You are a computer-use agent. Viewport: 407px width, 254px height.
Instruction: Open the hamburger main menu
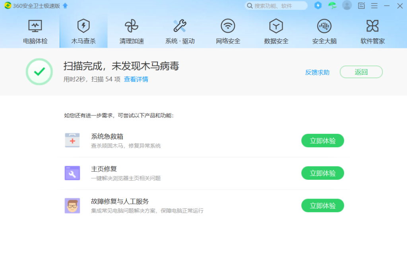coord(374,6)
